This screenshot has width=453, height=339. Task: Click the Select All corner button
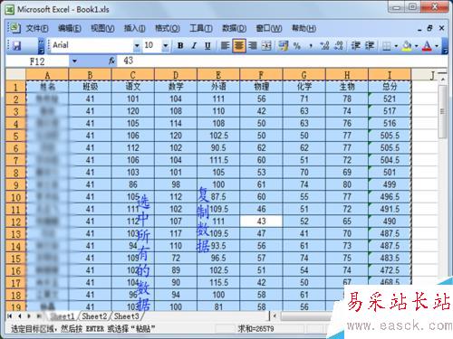click(15, 74)
